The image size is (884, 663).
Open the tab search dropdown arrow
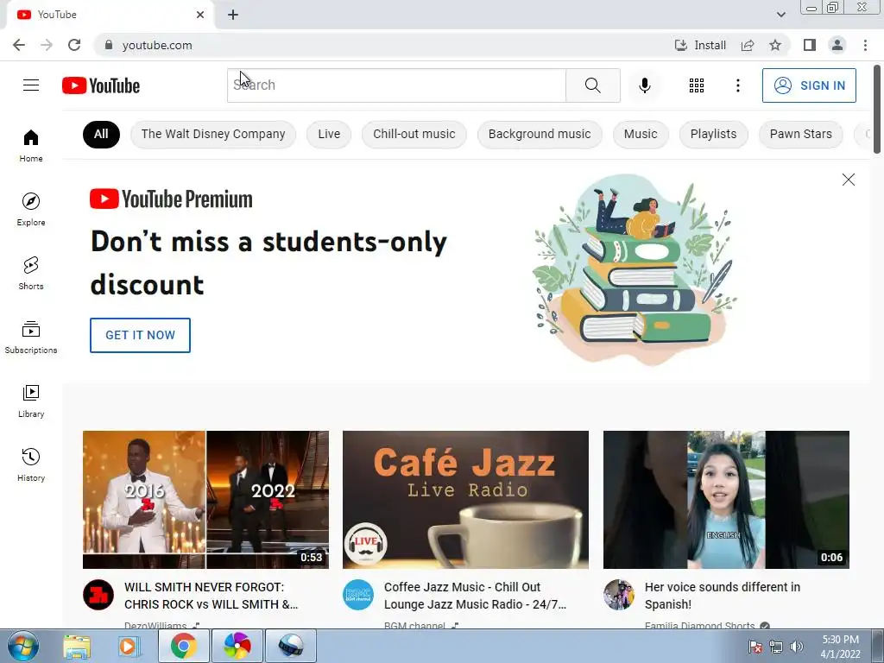780,15
